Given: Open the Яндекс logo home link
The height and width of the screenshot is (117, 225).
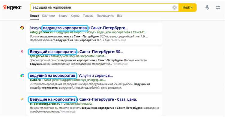Looking at the screenshot, I should point(12,7).
